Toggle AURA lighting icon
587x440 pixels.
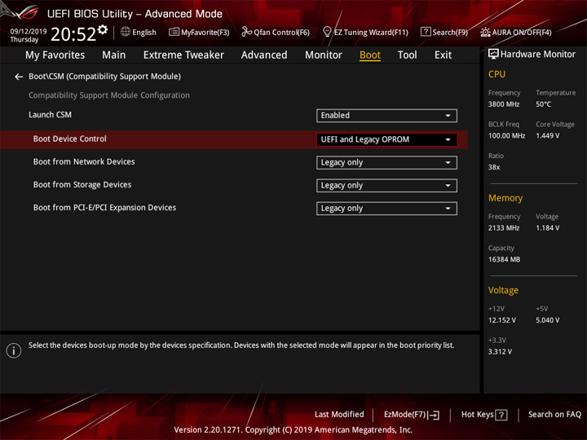485,32
